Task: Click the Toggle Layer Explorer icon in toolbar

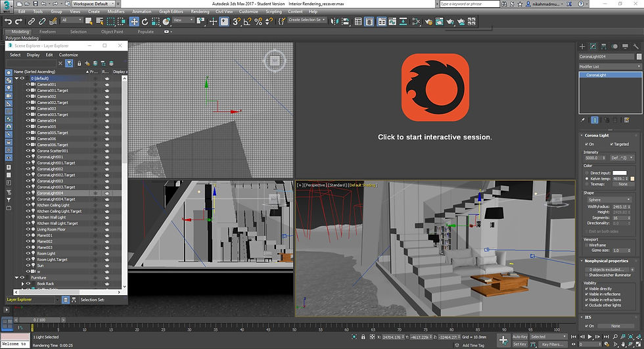Action: (x=369, y=21)
